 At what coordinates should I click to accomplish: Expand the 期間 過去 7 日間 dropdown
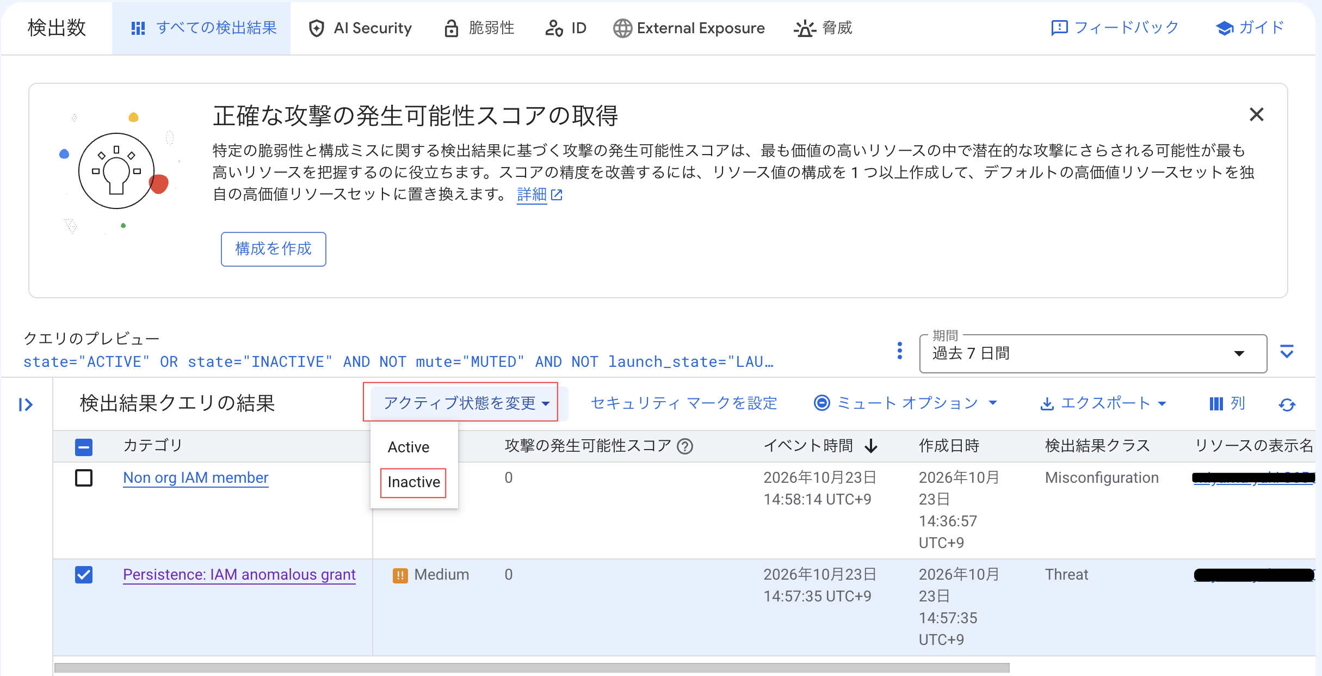1093,354
